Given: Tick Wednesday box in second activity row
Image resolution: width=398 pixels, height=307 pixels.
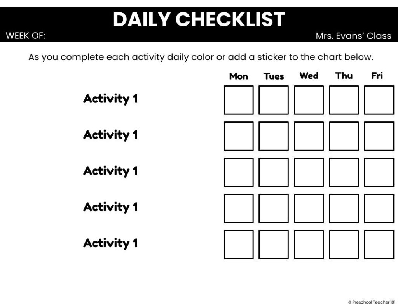Looking at the screenshot, I should (x=309, y=136).
